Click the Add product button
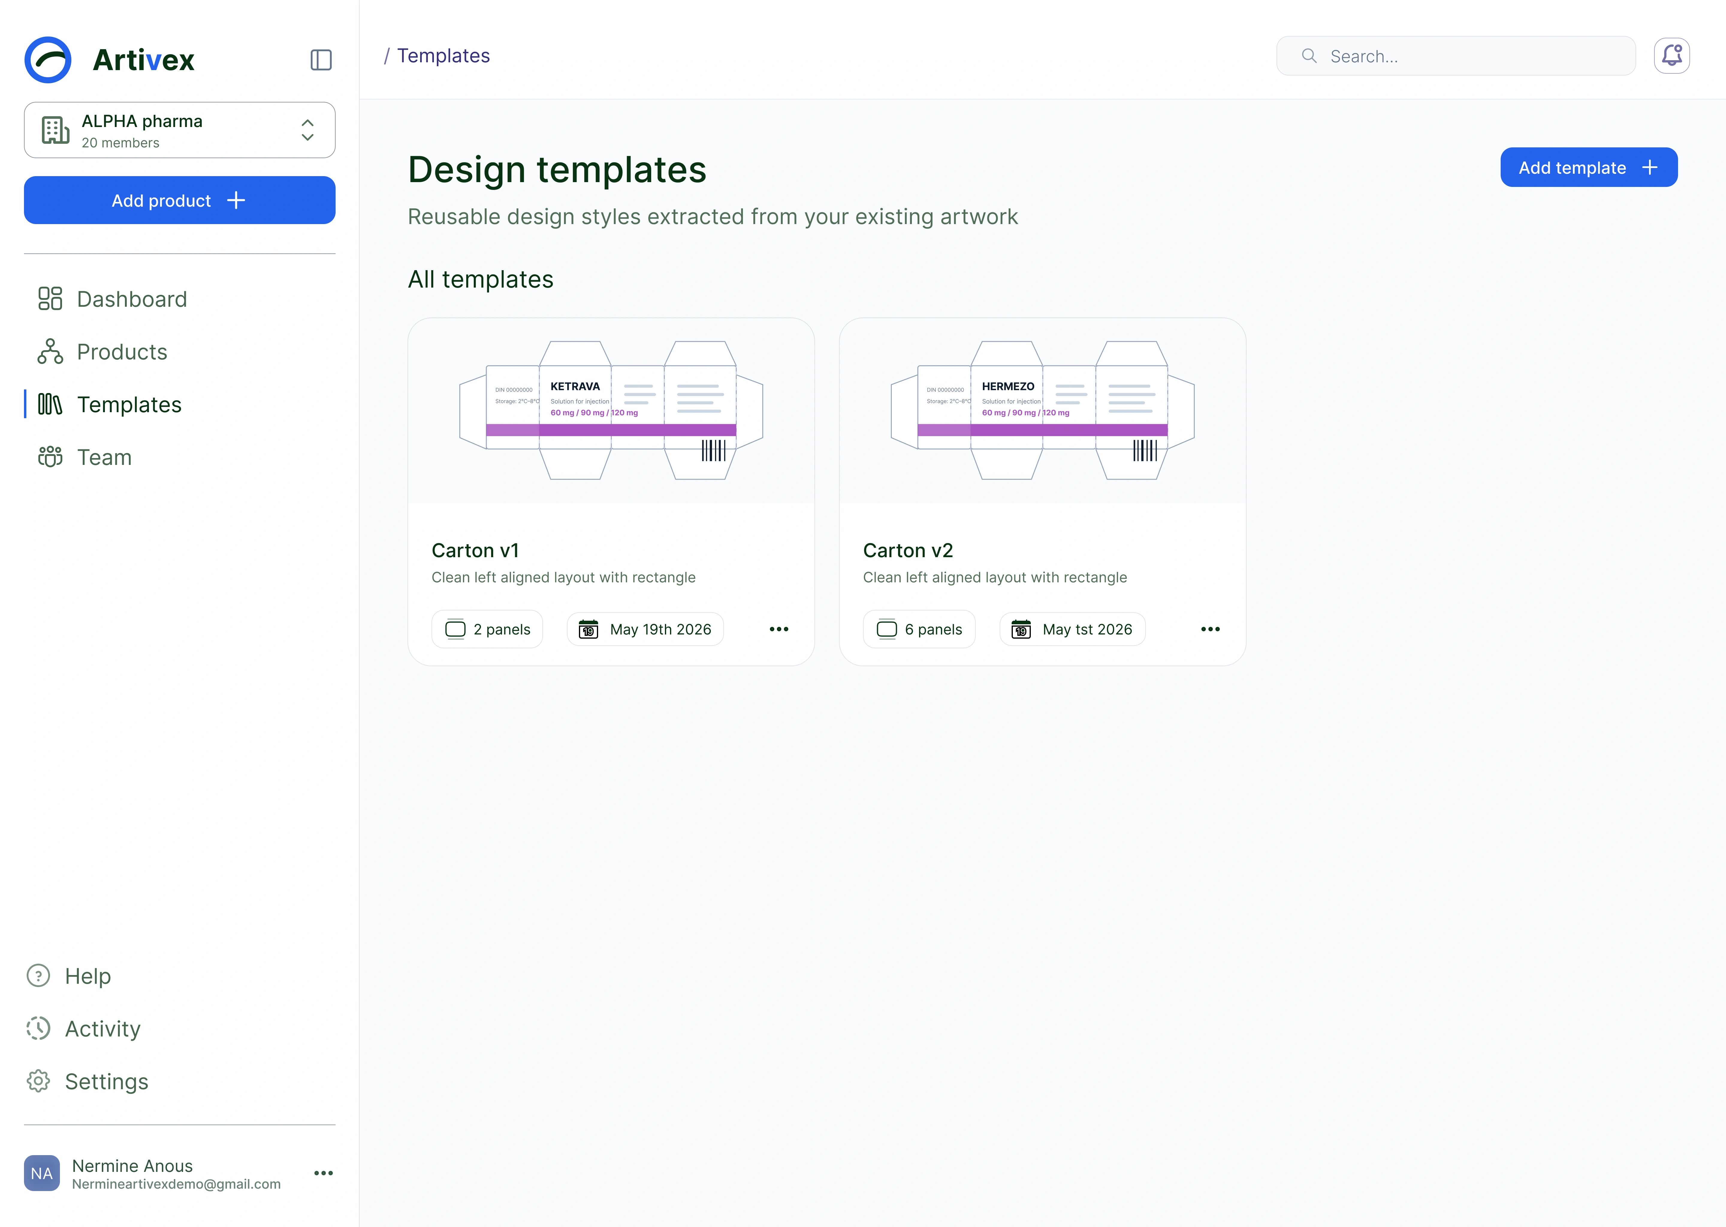The width and height of the screenshot is (1726, 1227). click(180, 200)
